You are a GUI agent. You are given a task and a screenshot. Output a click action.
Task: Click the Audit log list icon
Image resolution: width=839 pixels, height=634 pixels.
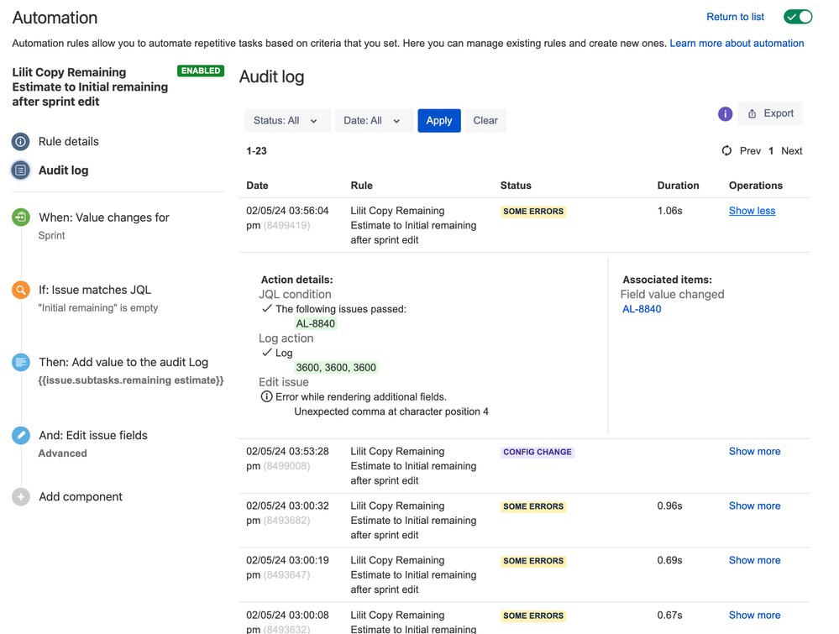coord(21,170)
